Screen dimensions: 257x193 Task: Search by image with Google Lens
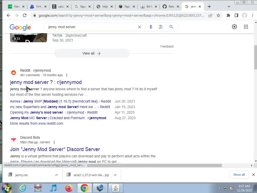[x=161, y=27]
